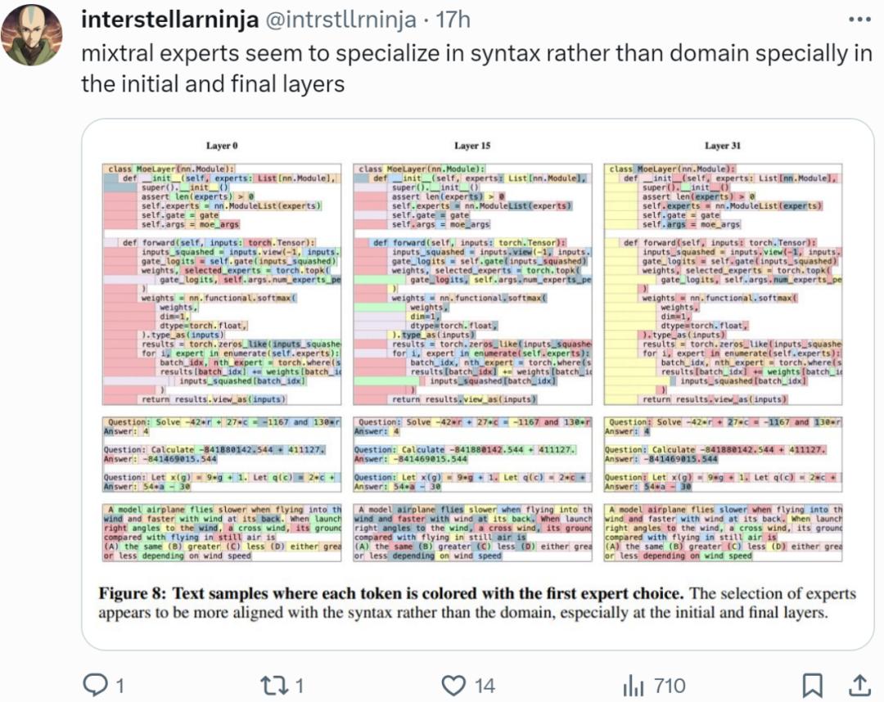Click the repost arrows icon
The height and width of the screenshot is (702, 884).
point(273,684)
